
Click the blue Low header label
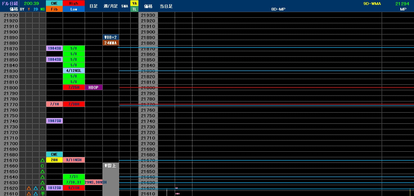point(74,9)
